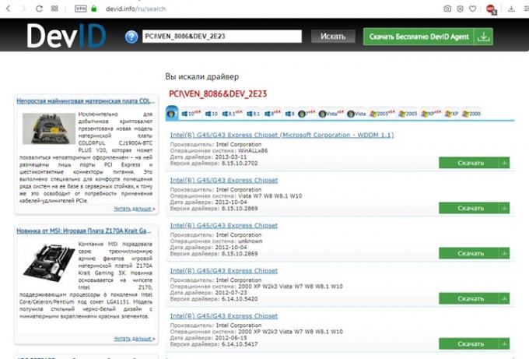Open driver link for version 6.14.10.5417

224,315
